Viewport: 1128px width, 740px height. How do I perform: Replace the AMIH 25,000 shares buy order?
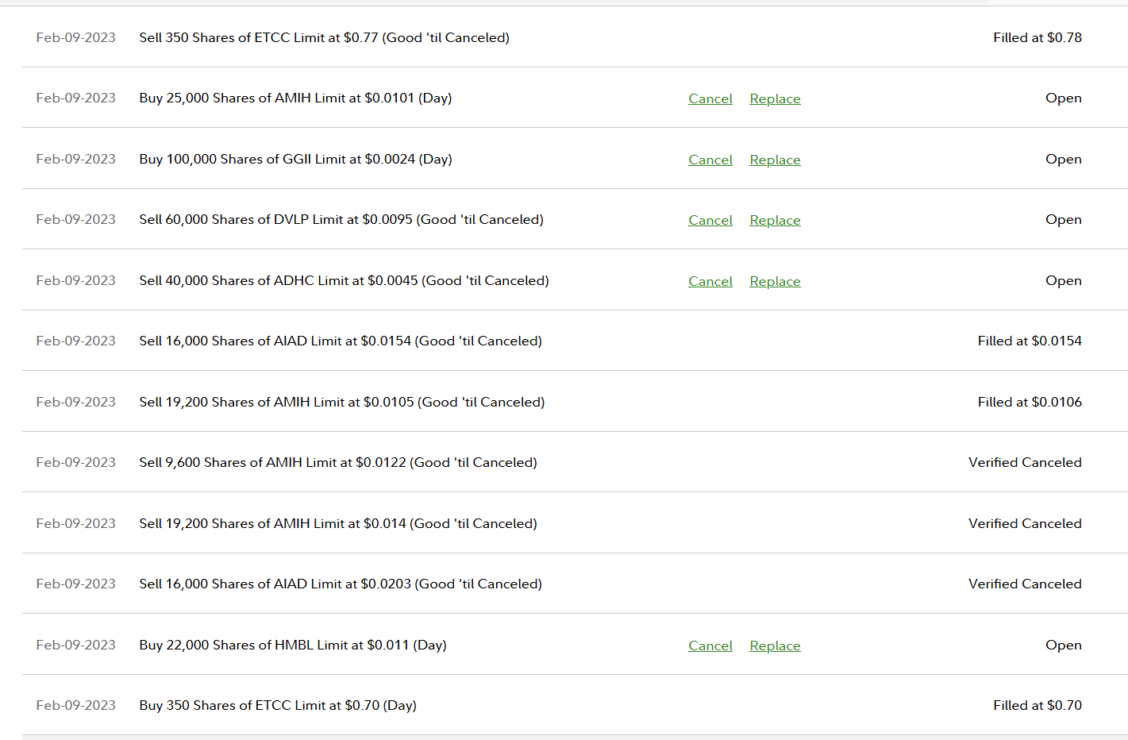click(775, 98)
